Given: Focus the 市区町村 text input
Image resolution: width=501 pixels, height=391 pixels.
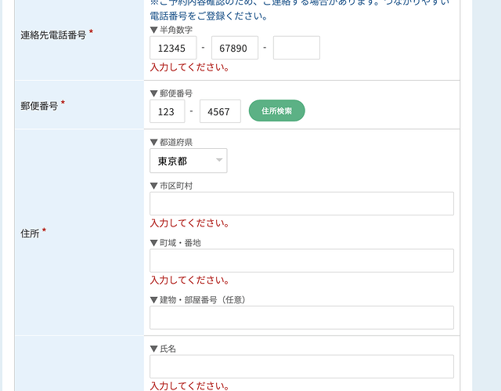Looking at the screenshot, I should [301, 204].
